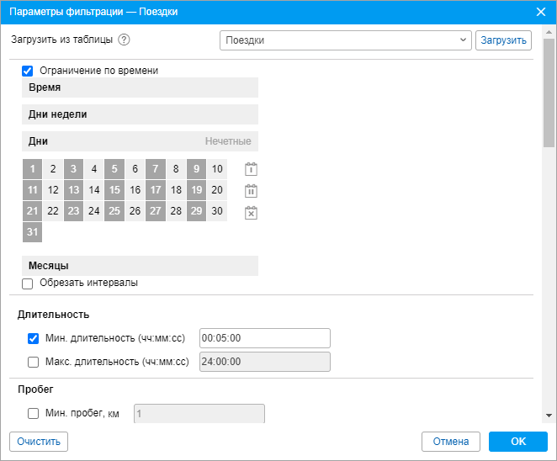Enable Макс. длительность checkbox
The image size is (557, 461).
pyautogui.click(x=34, y=363)
